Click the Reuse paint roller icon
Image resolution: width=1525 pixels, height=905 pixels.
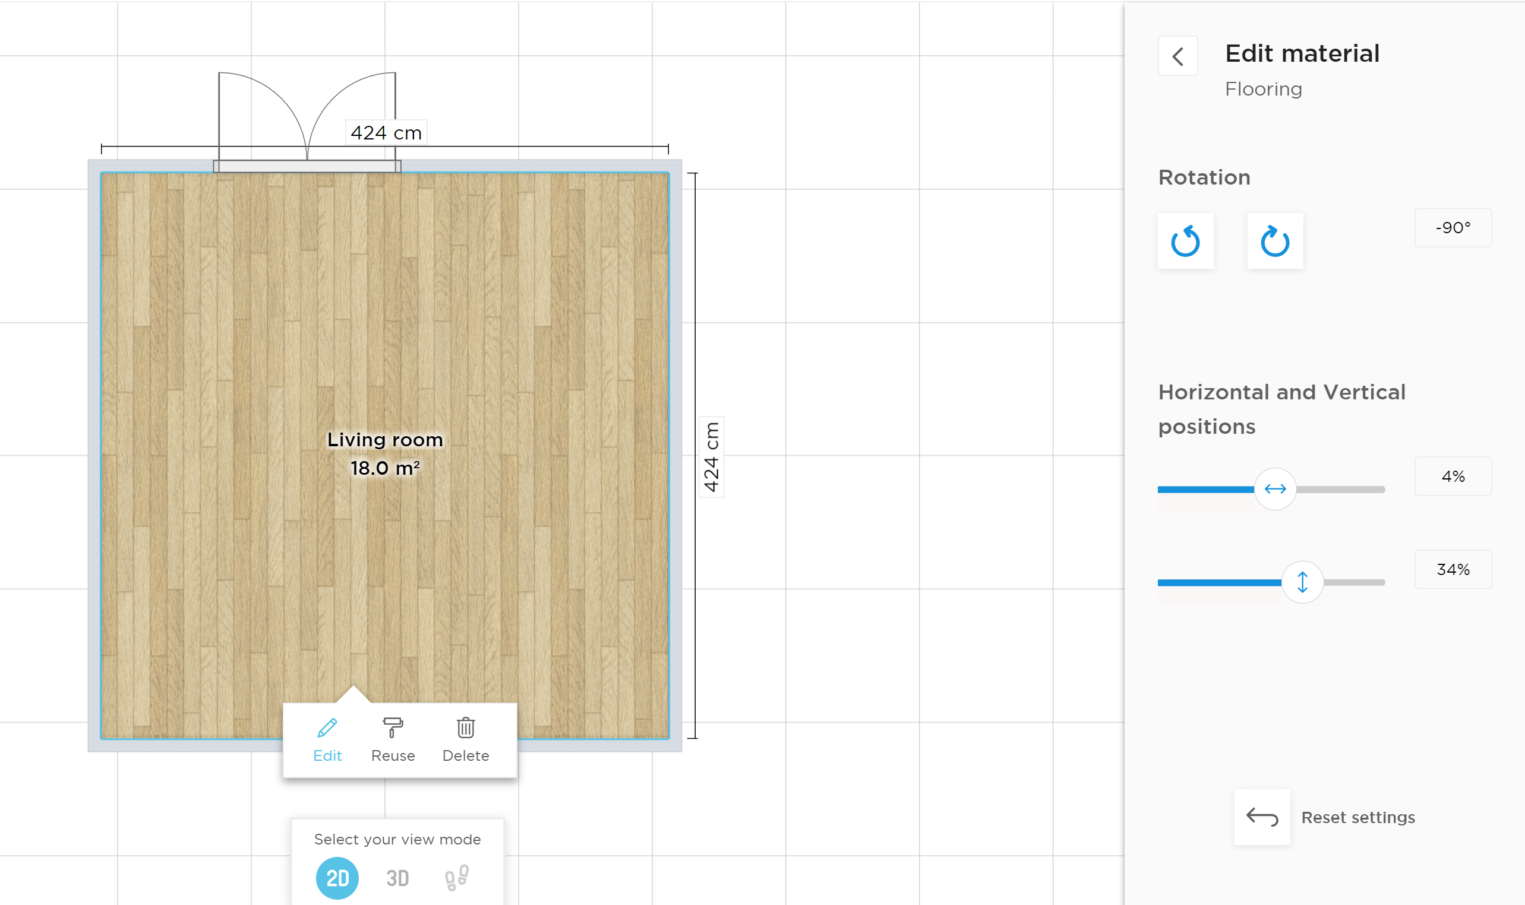pyautogui.click(x=393, y=727)
